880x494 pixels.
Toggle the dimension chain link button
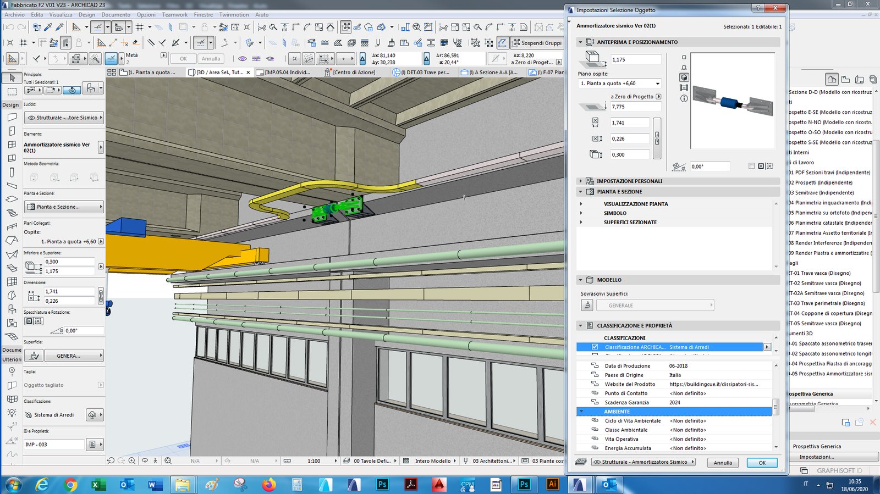(x=657, y=138)
